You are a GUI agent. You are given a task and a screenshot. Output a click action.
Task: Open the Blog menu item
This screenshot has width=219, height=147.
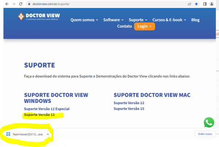coord(195,20)
